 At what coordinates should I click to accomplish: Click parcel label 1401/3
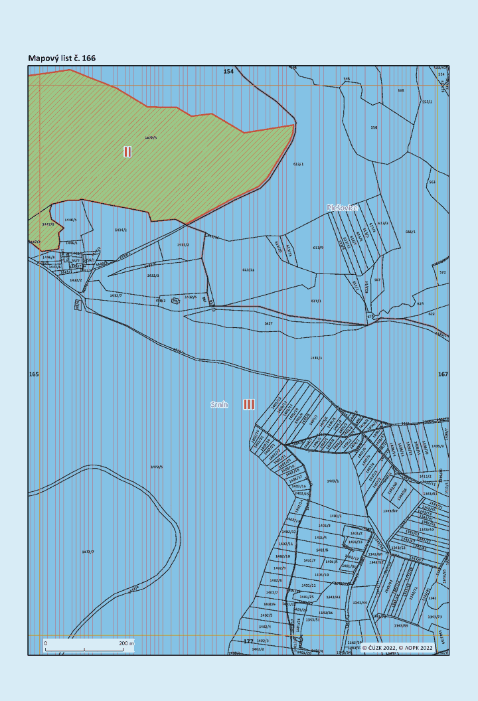point(324,526)
